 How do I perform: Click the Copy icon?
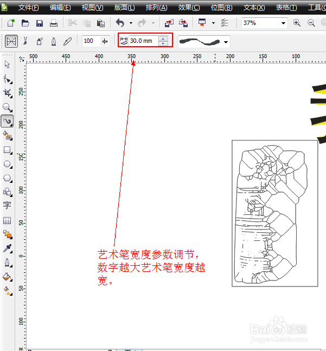[87, 23]
